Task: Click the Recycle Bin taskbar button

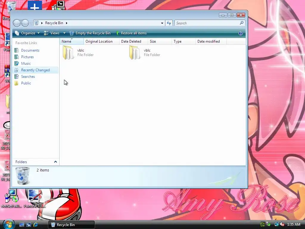Action: pyautogui.click(x=71, y=225)
